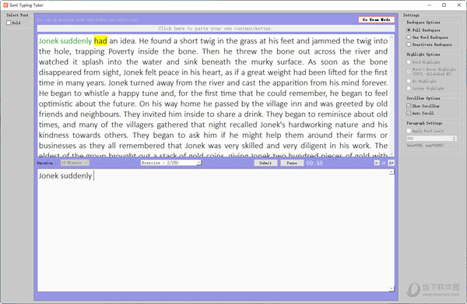Increase font size with the A+ icon
The height and width of the screenshot is (304, 467).
pyautogui.click(x=392, y=163)
